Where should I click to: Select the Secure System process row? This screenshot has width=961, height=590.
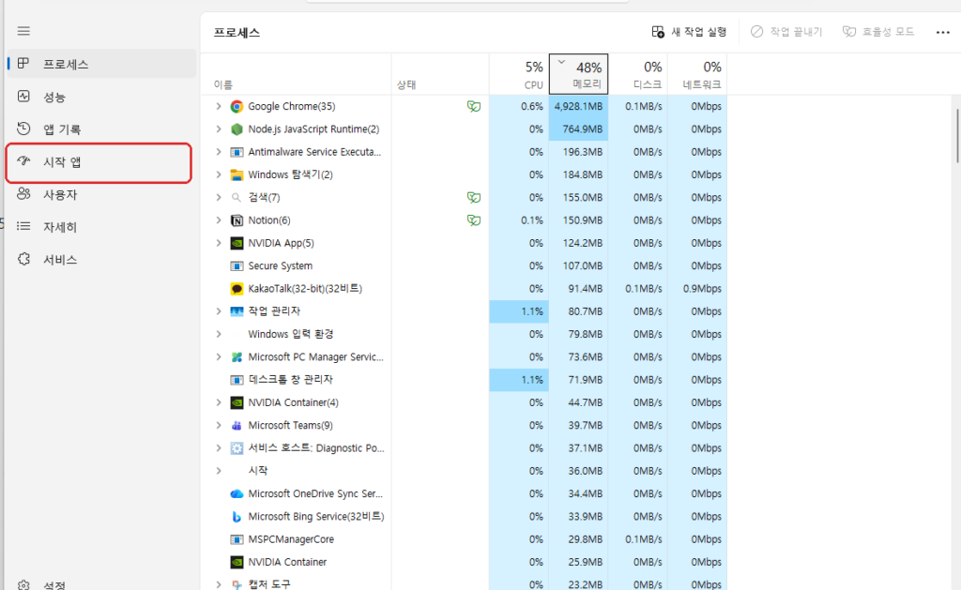pyautogui.click(x=465, y=265)
